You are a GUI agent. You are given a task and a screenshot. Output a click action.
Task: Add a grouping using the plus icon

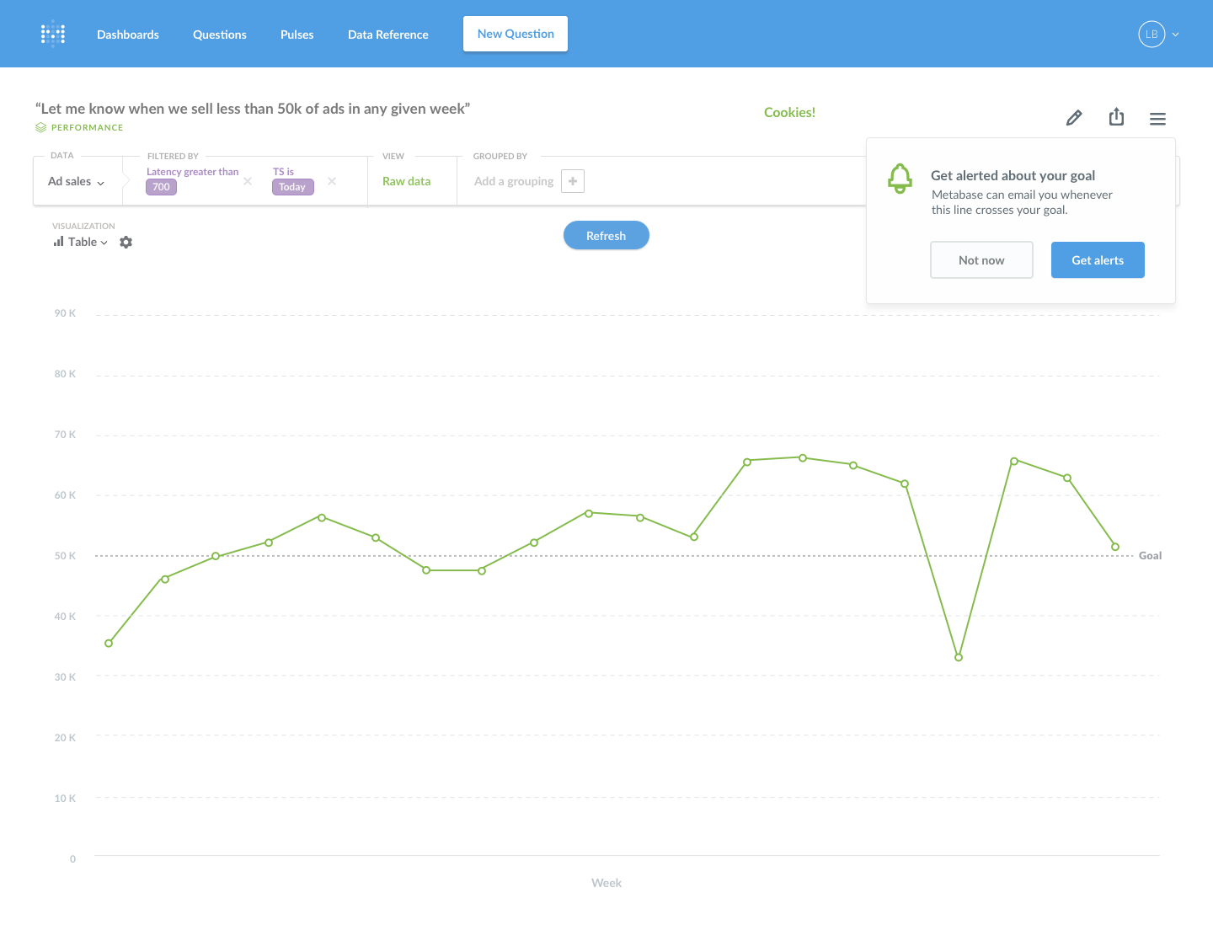[x=573, y=180]
